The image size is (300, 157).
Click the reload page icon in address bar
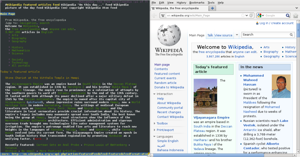[251, 15]
